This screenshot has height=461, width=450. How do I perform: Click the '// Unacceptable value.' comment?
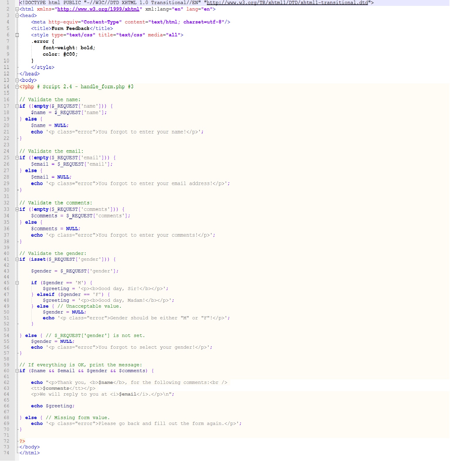pyautogui.click(x=90, y=306)
